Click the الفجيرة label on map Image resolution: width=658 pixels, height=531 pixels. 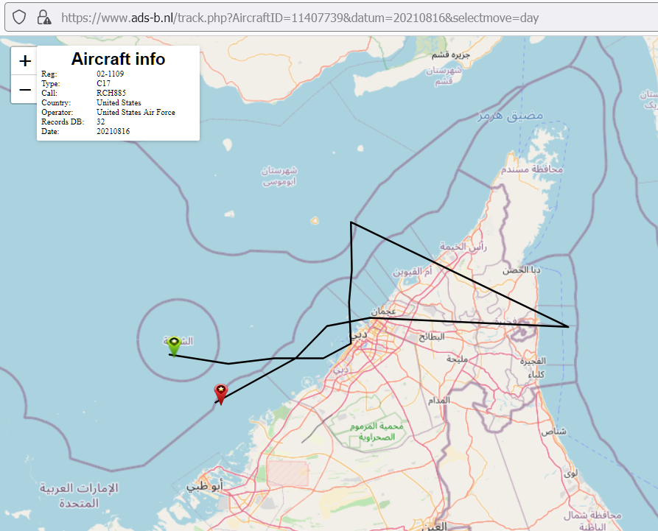[x=533, y=361]
